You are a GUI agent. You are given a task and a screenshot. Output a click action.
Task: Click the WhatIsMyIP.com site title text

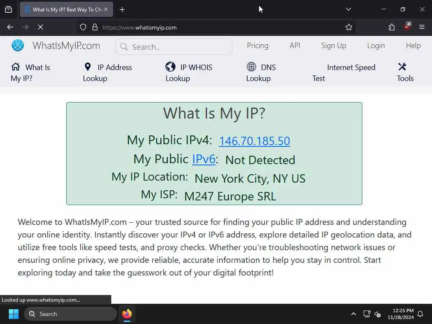[66, 46]
